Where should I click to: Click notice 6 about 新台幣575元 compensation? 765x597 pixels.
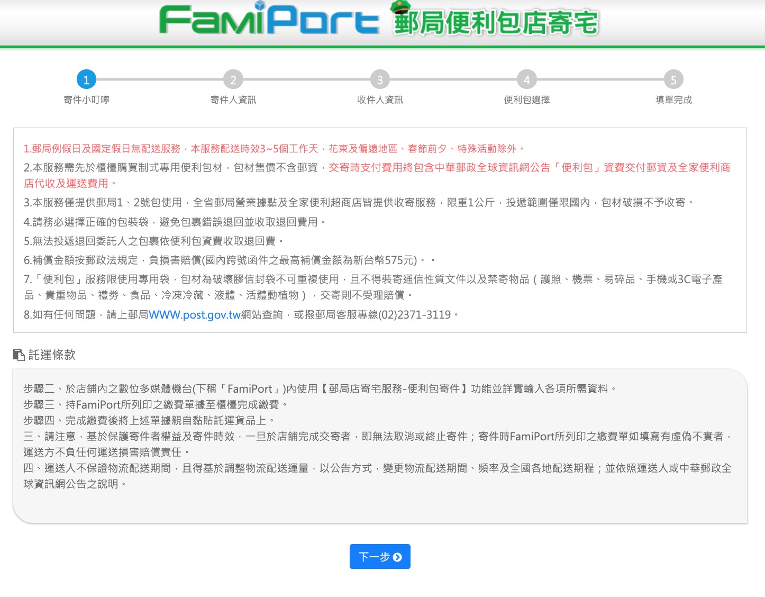[x=230, y=260]
